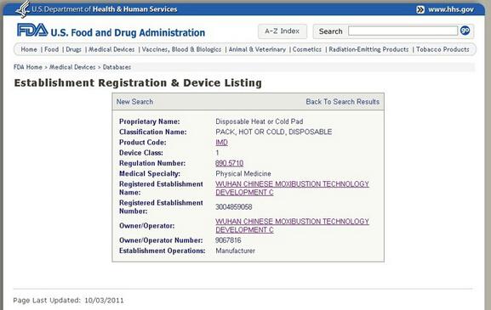The width and height of the screenshot is (491, 310).
Task: Open the Food menu item
Action: [52, 49]
